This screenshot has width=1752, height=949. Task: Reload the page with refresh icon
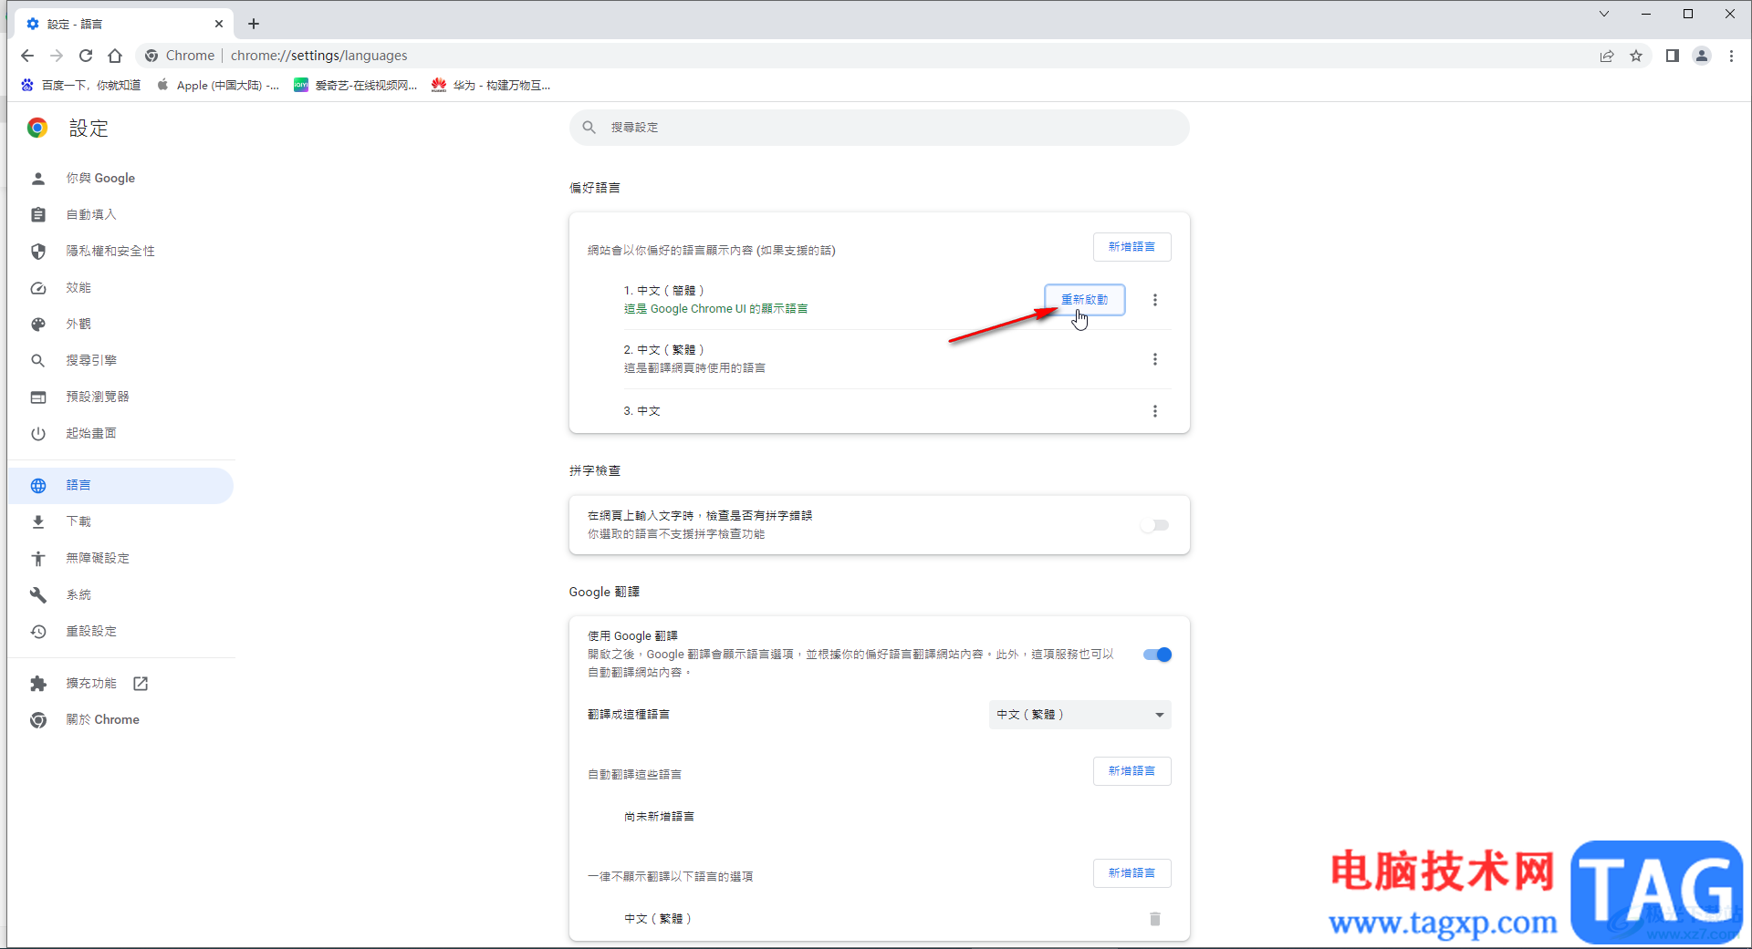86,56
